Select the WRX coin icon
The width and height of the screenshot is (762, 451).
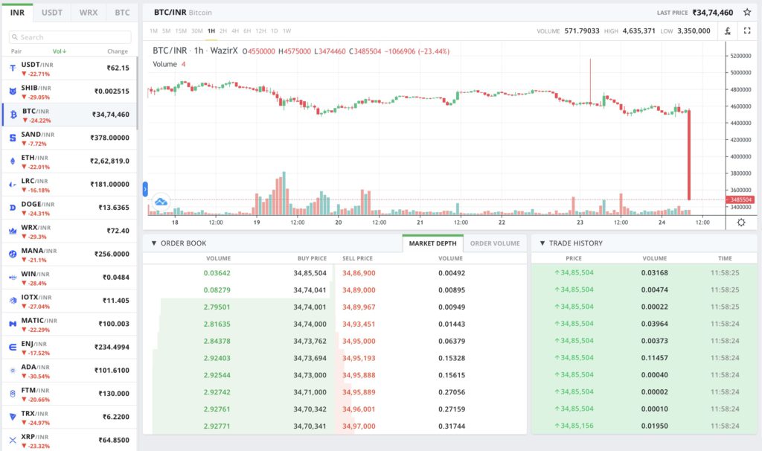(x=13, y=231)
